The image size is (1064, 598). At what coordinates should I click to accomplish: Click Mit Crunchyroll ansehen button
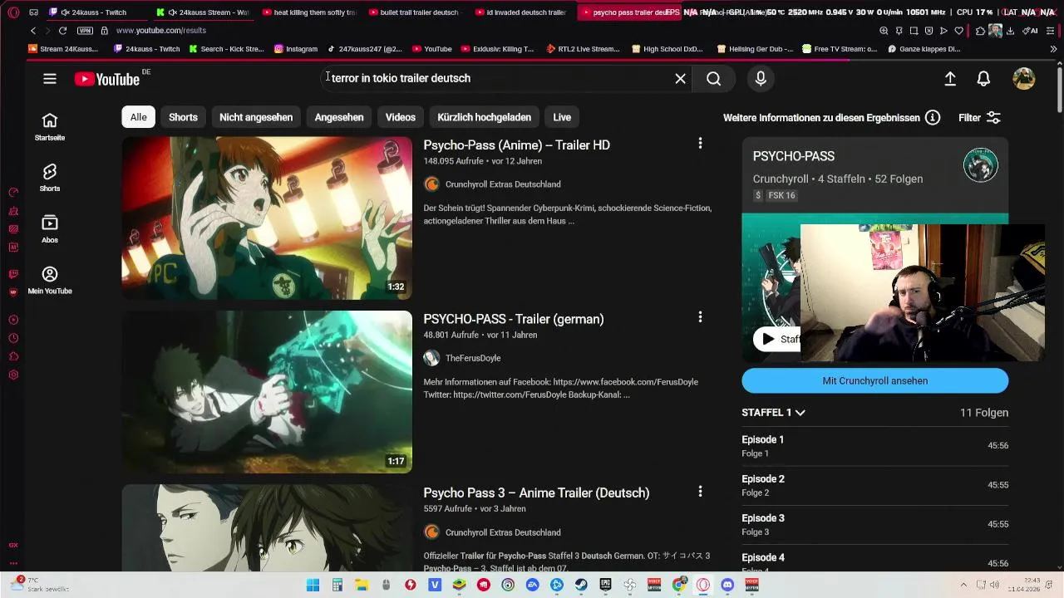pos(874,380)
